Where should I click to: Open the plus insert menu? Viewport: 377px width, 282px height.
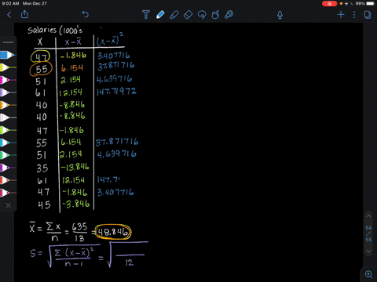[x=341, y=15]
